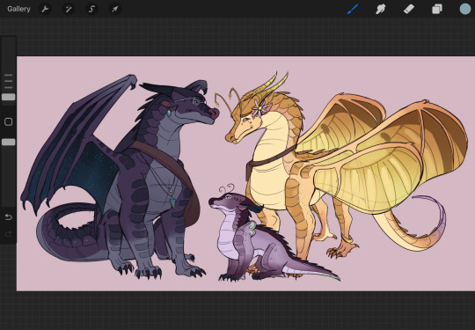Tap the square Modify button in sidebar

[9, 121]
